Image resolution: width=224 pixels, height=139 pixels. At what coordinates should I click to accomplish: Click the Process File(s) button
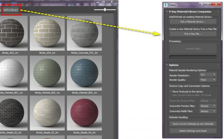pyautogui.click(x=193, y=49)
